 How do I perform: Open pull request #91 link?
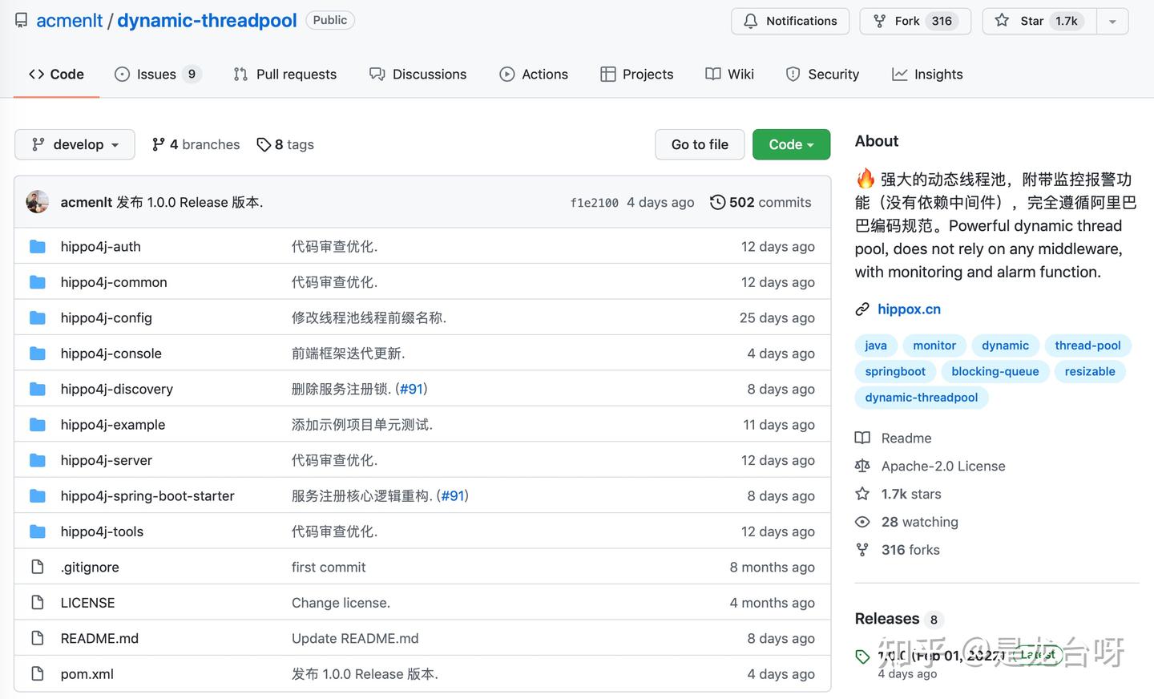(412, 389)
